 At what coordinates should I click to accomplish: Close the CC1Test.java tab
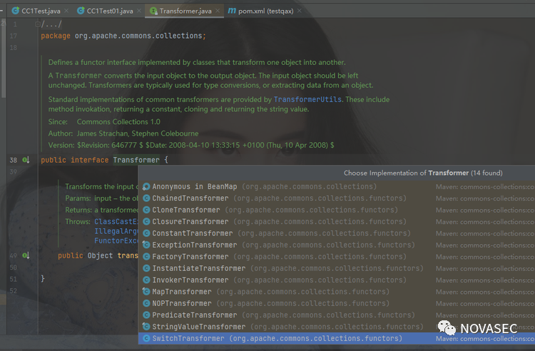coord(66,11)
